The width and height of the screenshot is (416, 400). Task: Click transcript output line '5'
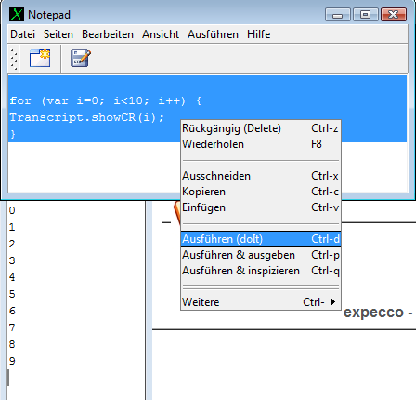coord(12,294)
